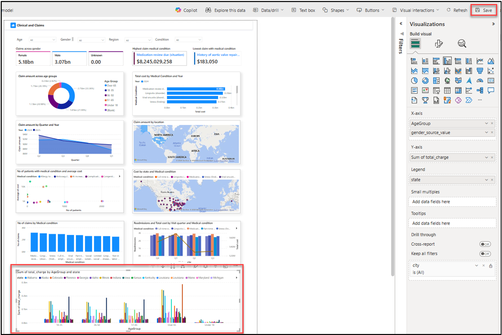Select the Power Apps visual icon
502x335 pixels.
(x=458, y=100)
